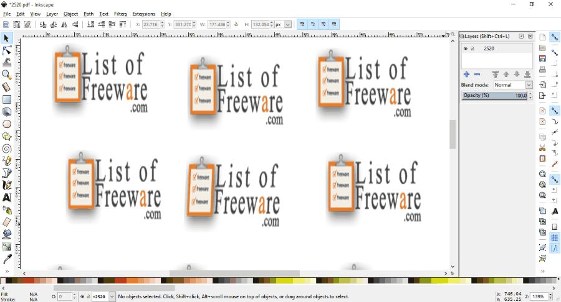Click the horizontal canvas scrollbar thumb
The height and width of the screenshot is (302, 561).
point(234,273)
